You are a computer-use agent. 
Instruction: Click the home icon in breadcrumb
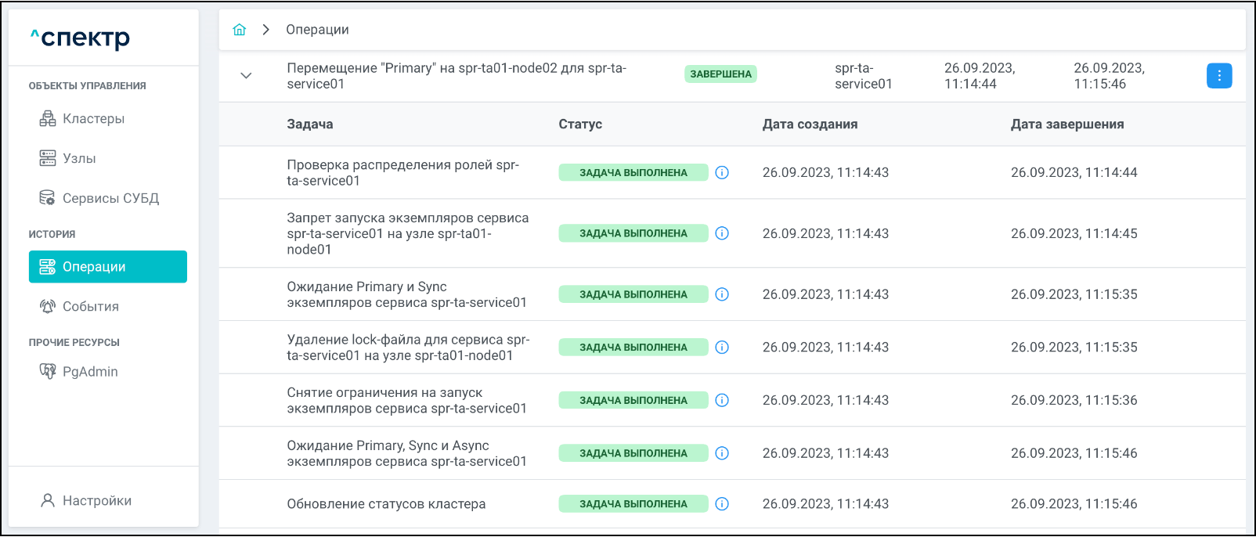point(240,30)
